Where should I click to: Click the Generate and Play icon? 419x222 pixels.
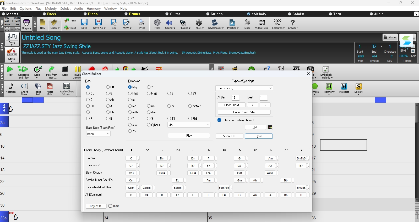[23, 72]
